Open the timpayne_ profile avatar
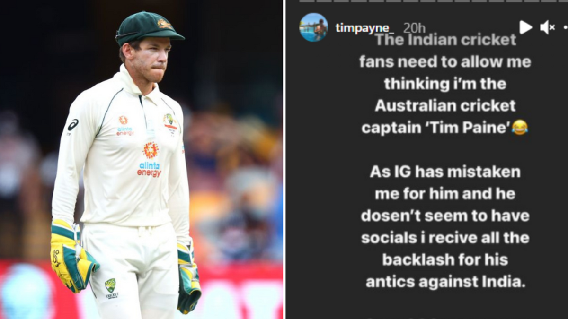The image size is (568, 319). pos(314,27)
